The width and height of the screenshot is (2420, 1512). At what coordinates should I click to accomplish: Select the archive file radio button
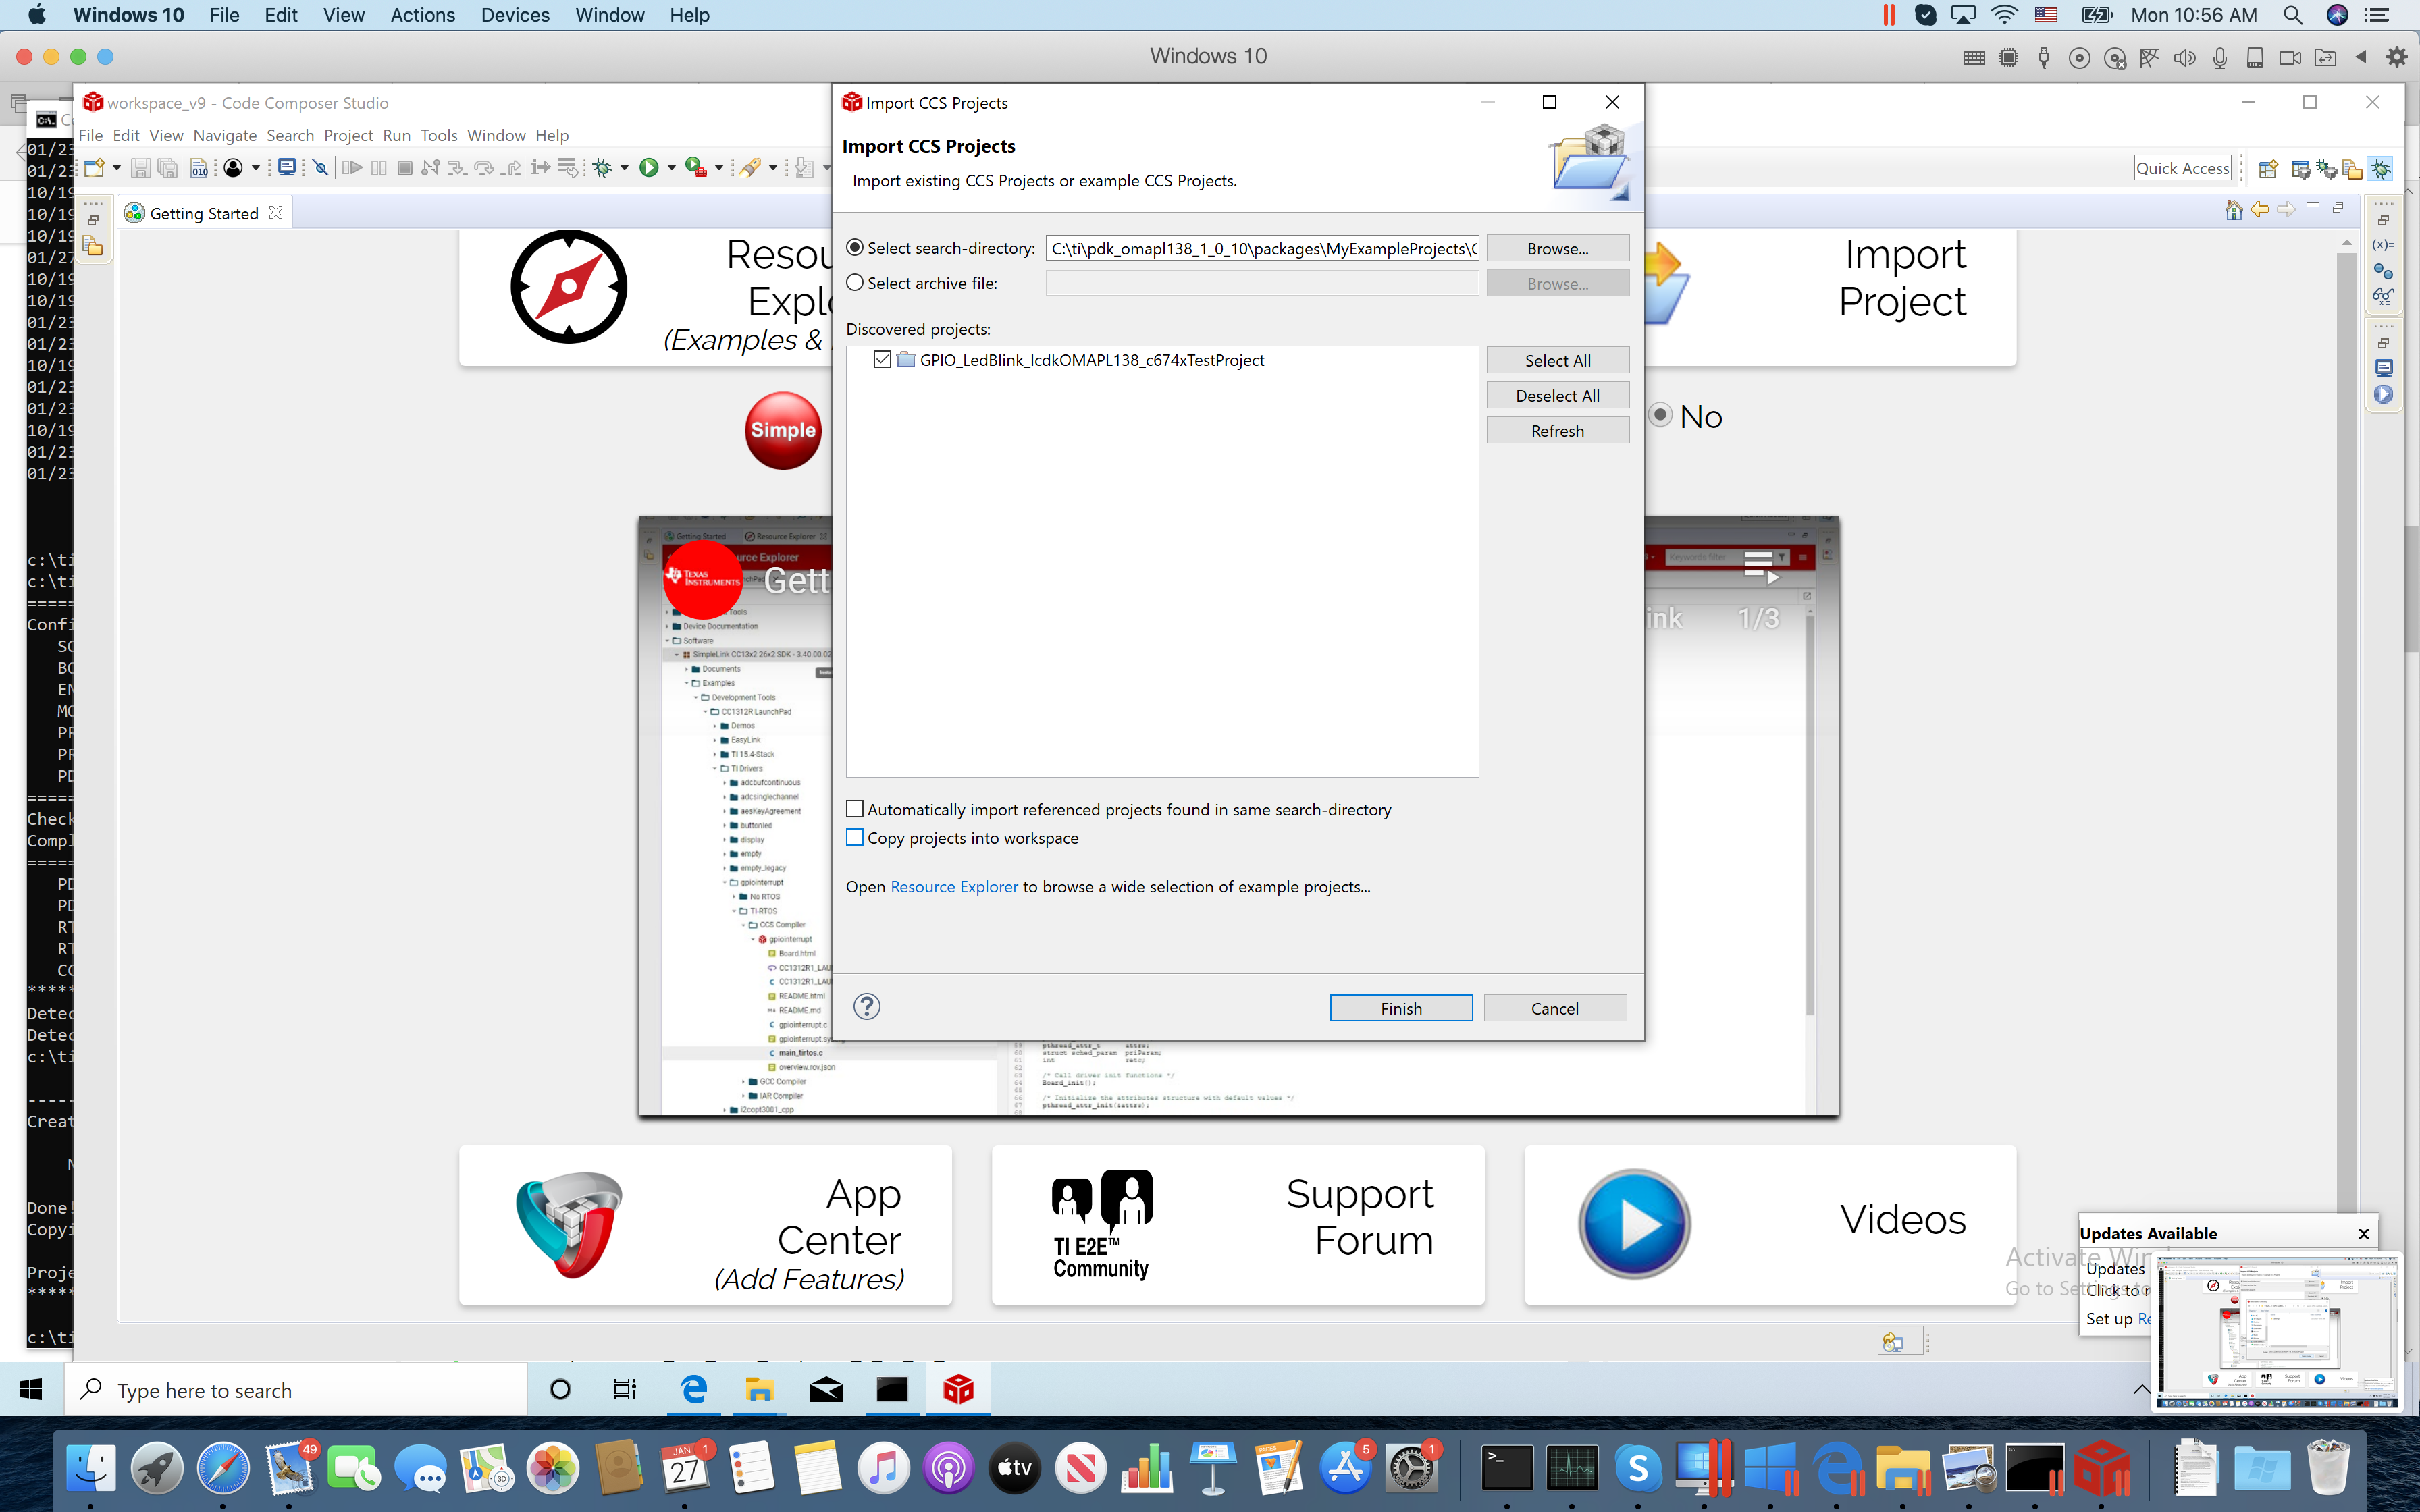click(855, 283)
